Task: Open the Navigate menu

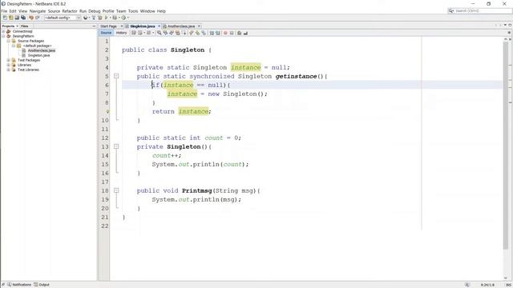Action: (38, 11)
